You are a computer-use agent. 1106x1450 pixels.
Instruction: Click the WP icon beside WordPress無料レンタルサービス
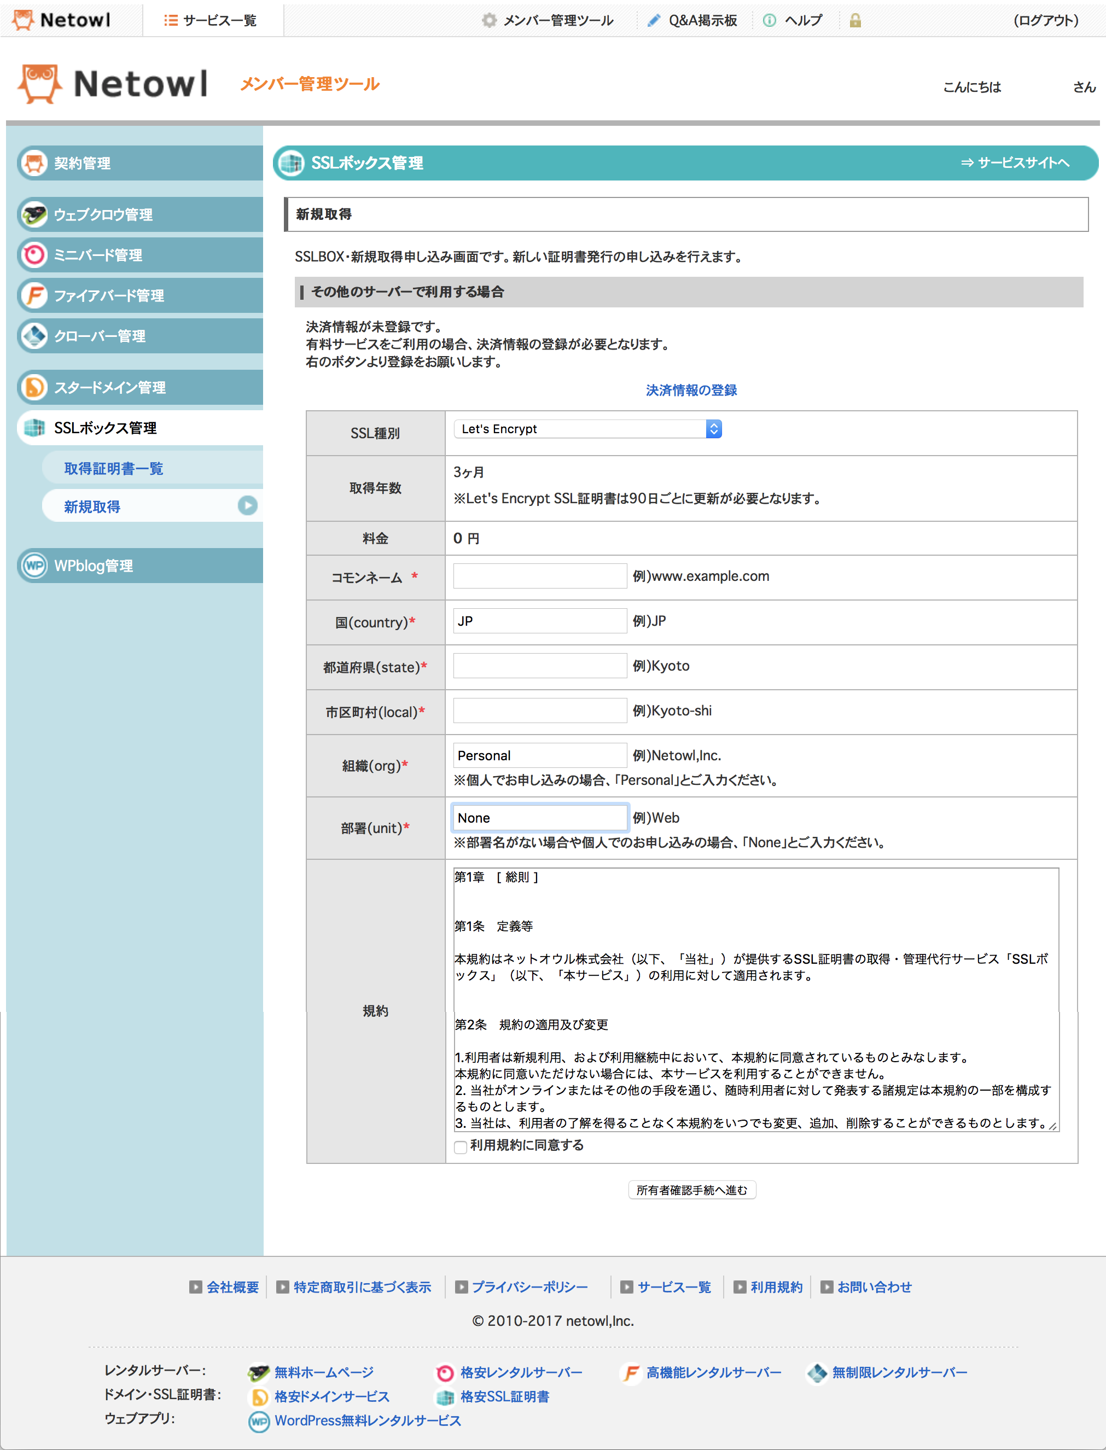pos(259,1421)
